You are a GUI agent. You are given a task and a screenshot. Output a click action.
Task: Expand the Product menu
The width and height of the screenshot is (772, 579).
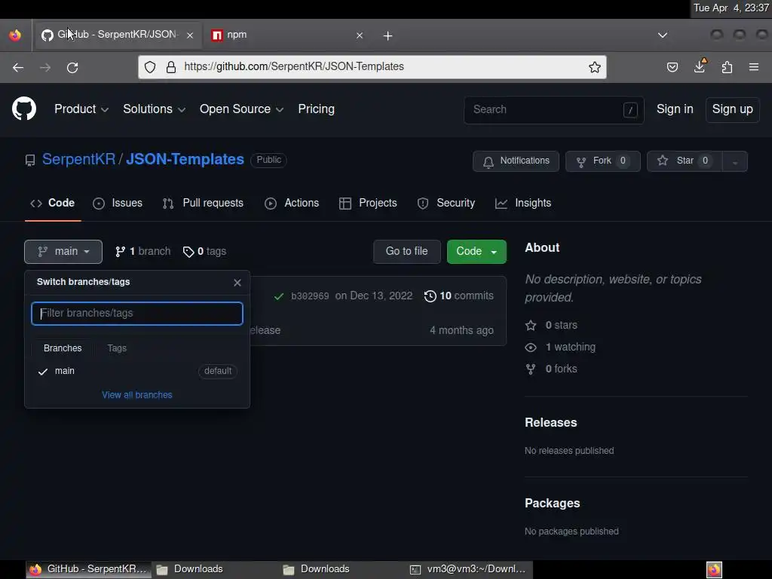click(81, 109)
